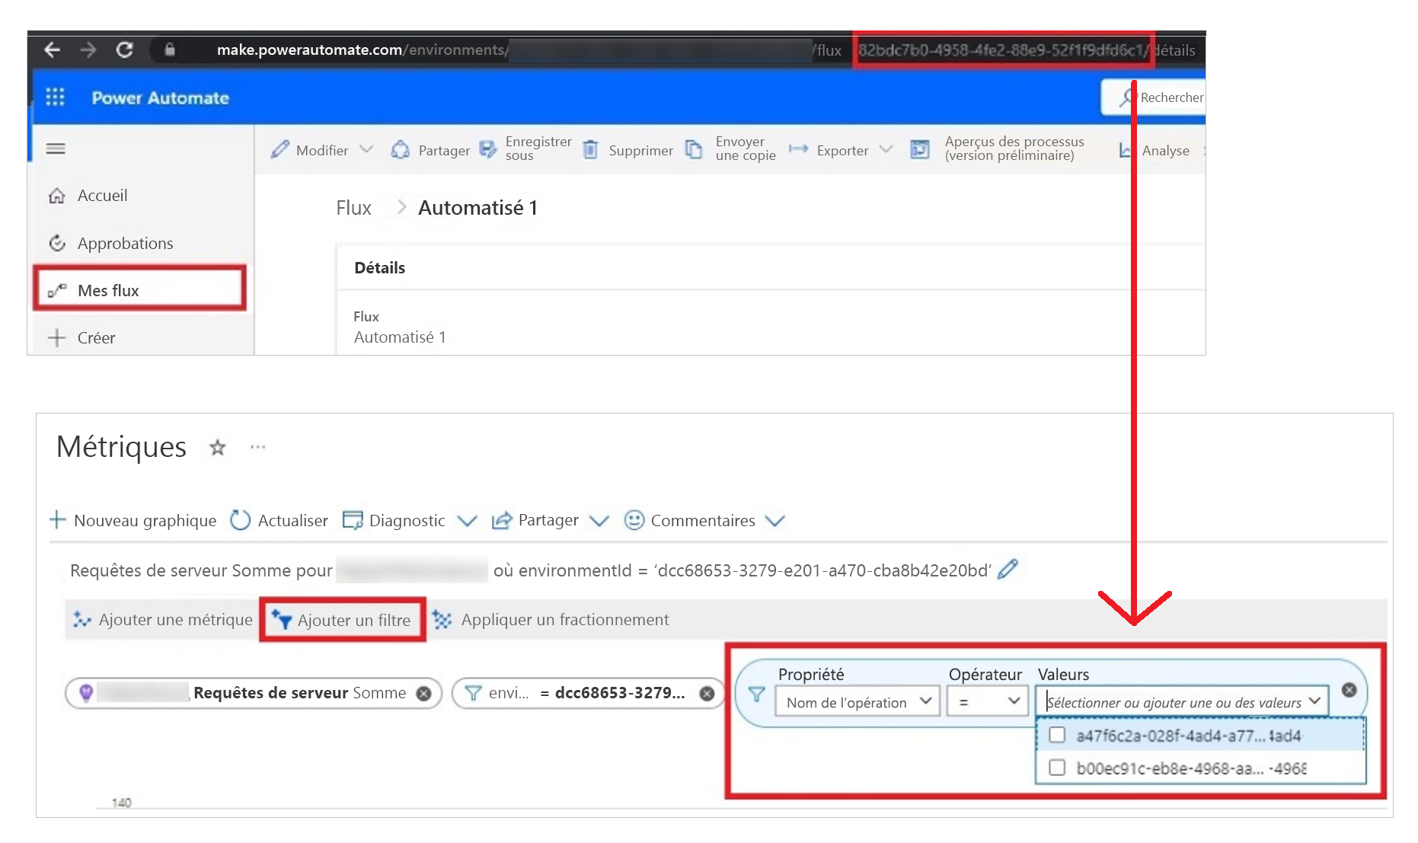
Task: Click the Mes flux icon
Action: (56, 290)
